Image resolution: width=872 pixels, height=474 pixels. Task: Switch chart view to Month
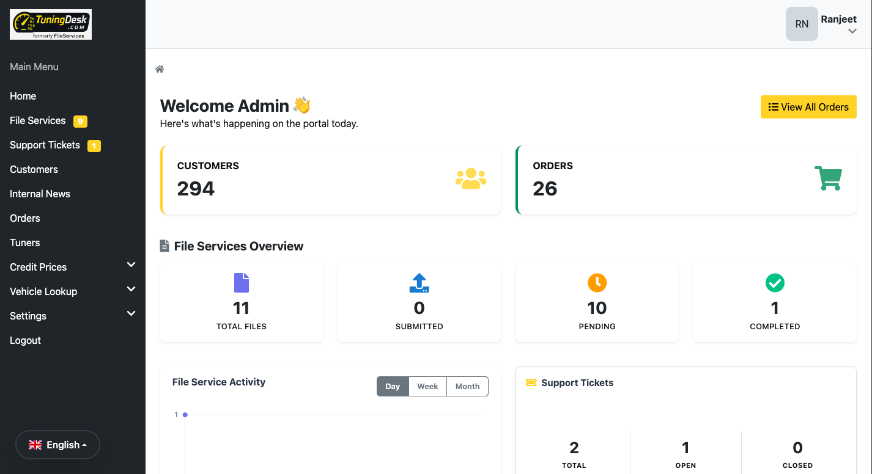467,386
